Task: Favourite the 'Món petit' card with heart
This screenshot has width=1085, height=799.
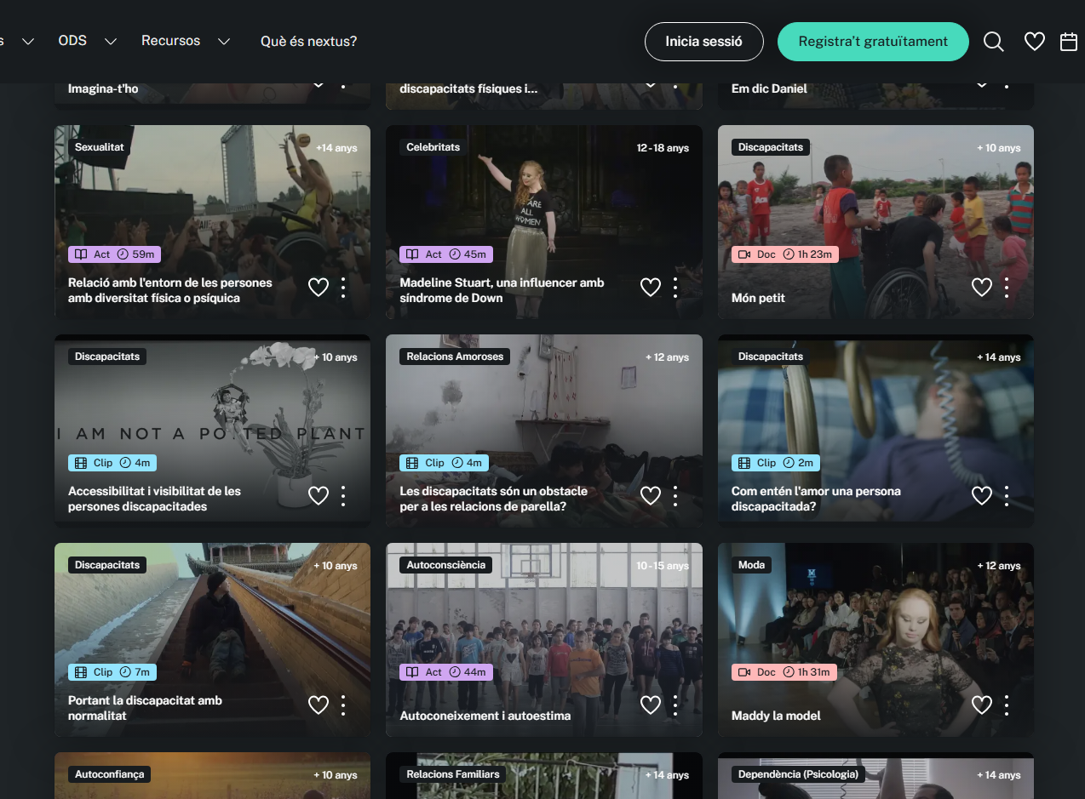Action: tap(982, 288)
